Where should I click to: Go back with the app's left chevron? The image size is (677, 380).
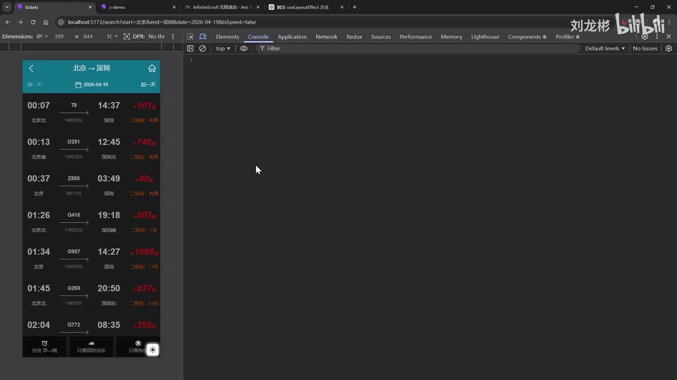click(x=31, y=69)
